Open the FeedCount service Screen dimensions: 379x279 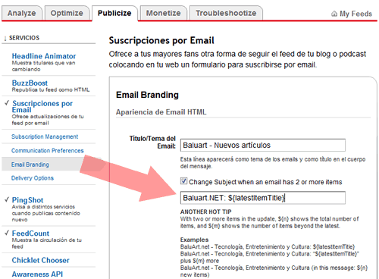(x=30, y=234)
